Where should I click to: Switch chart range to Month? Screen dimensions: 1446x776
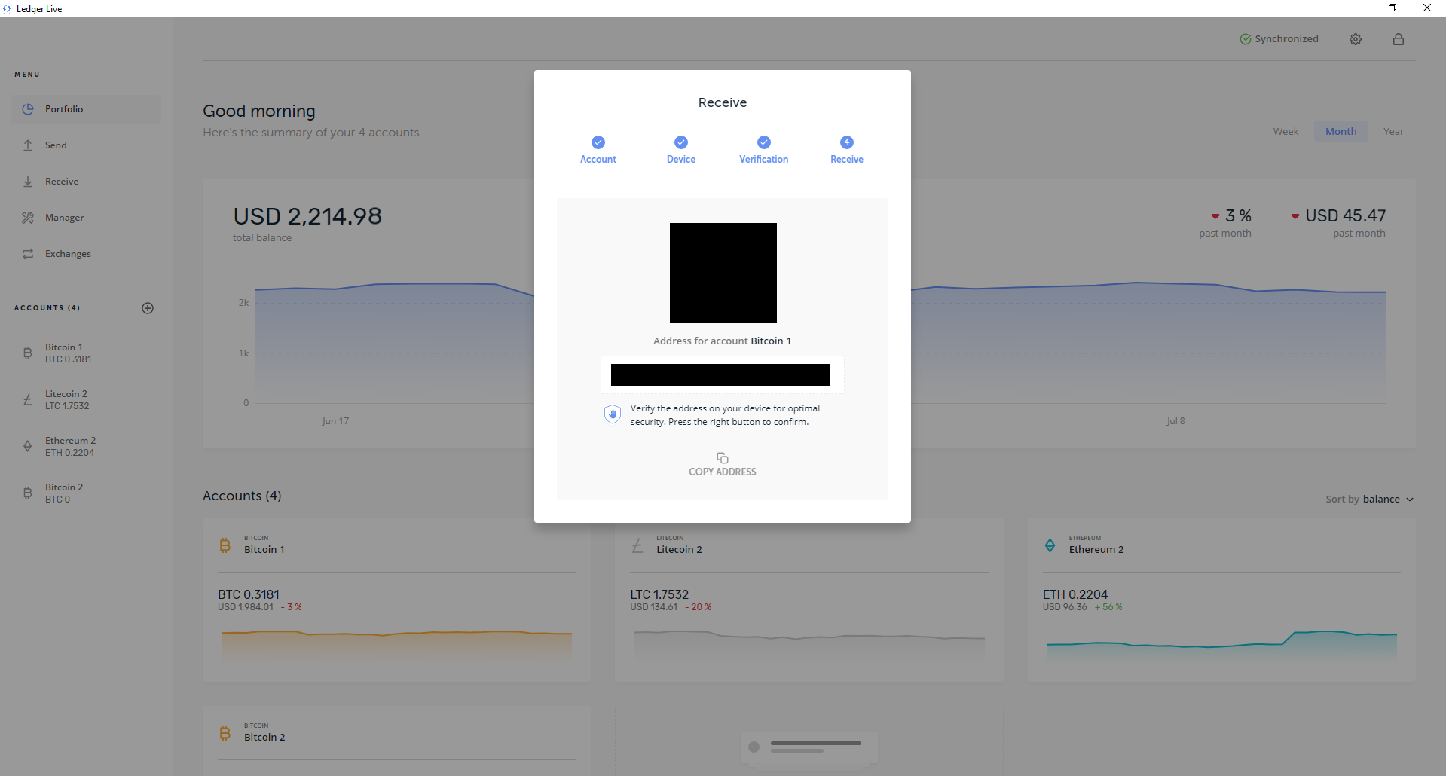[1341, 132]
